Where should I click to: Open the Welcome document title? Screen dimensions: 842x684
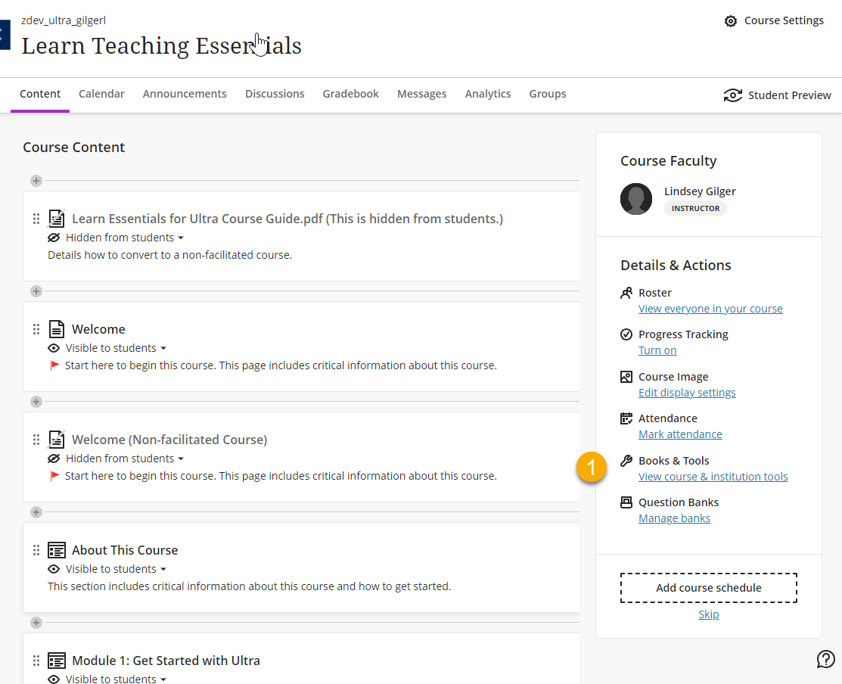98,329
